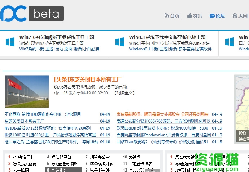249x172 pixels.
Task: Open the 优化 link under Win7
Action: [59, 49]
